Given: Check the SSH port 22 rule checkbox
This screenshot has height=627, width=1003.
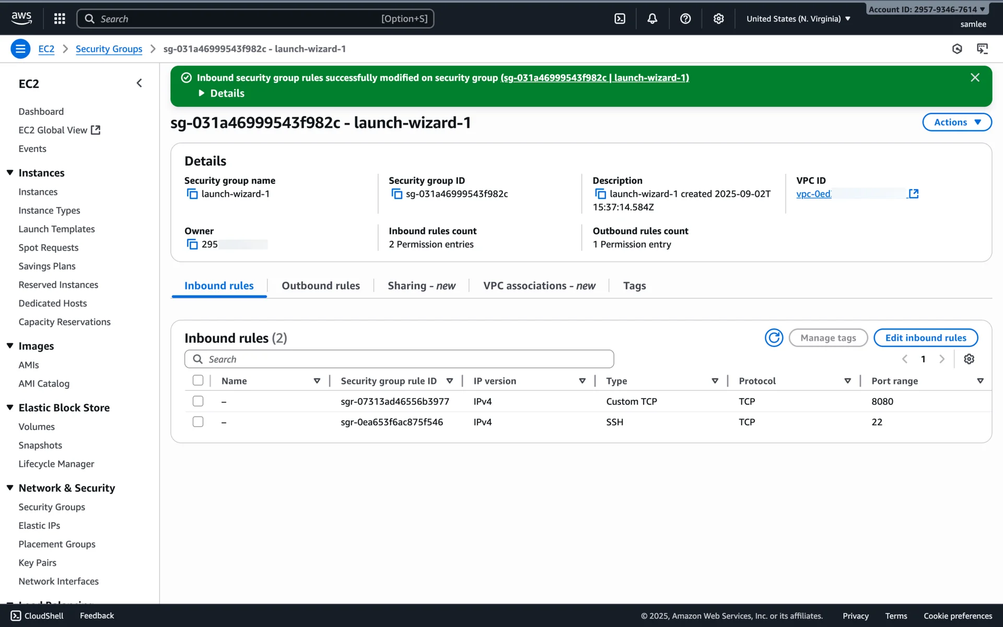Looking at the screenshot, I should click(x=198, y=422).
